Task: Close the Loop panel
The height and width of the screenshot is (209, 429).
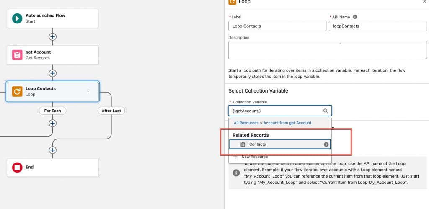Action: click(x=425, y=1)
